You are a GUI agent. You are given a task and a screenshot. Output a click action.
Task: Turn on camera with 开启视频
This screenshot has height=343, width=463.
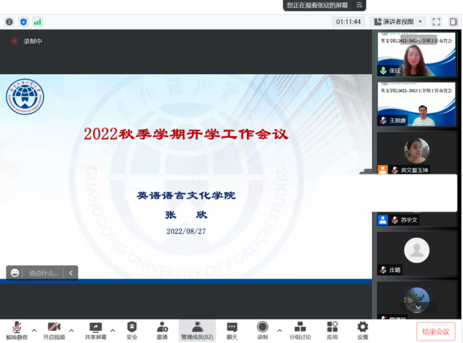coord(54,330)
